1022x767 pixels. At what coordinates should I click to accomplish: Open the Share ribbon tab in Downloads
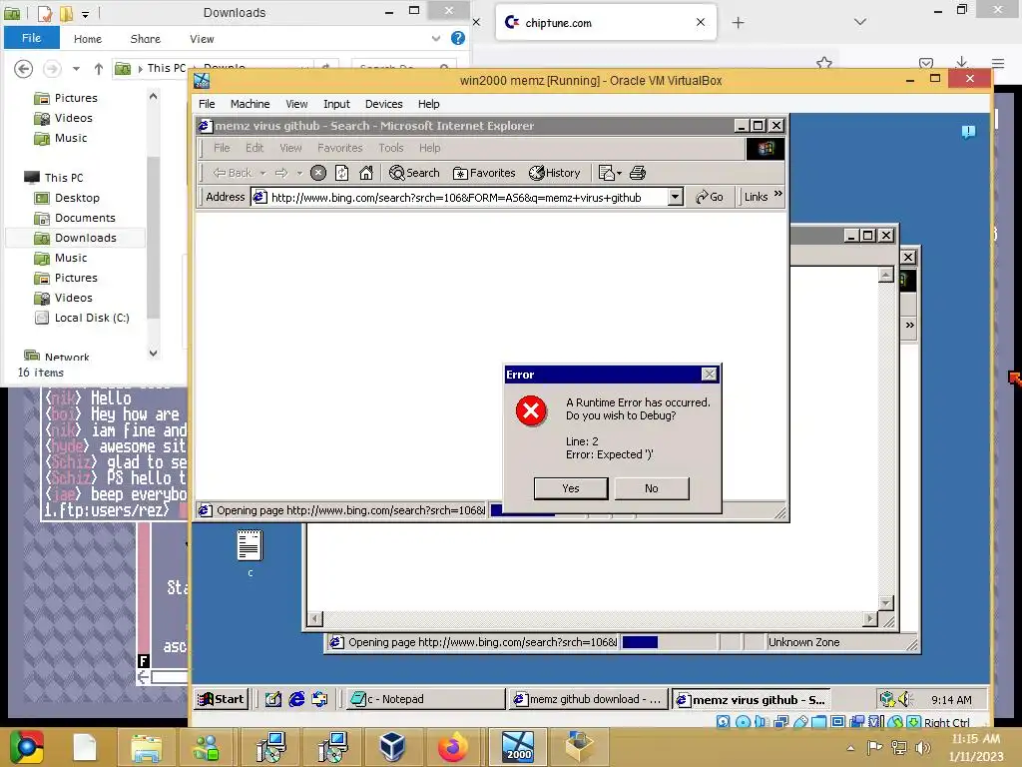pos(145,39)
